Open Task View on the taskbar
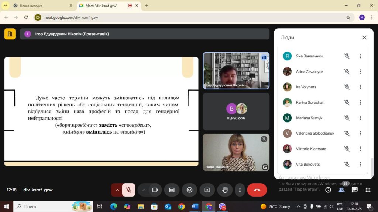The height and width of the screenshot is (212, 378). tap(99, 206)
